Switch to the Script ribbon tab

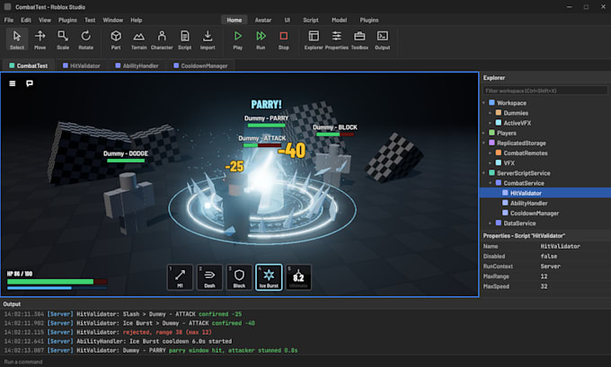coord(311,20)
